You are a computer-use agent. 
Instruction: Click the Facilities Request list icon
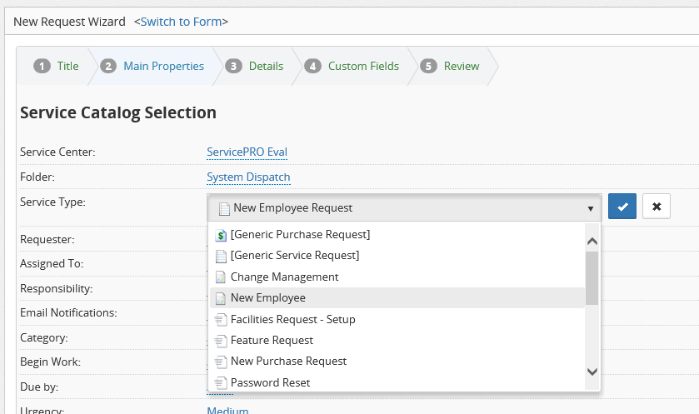[x=221, y=319]
